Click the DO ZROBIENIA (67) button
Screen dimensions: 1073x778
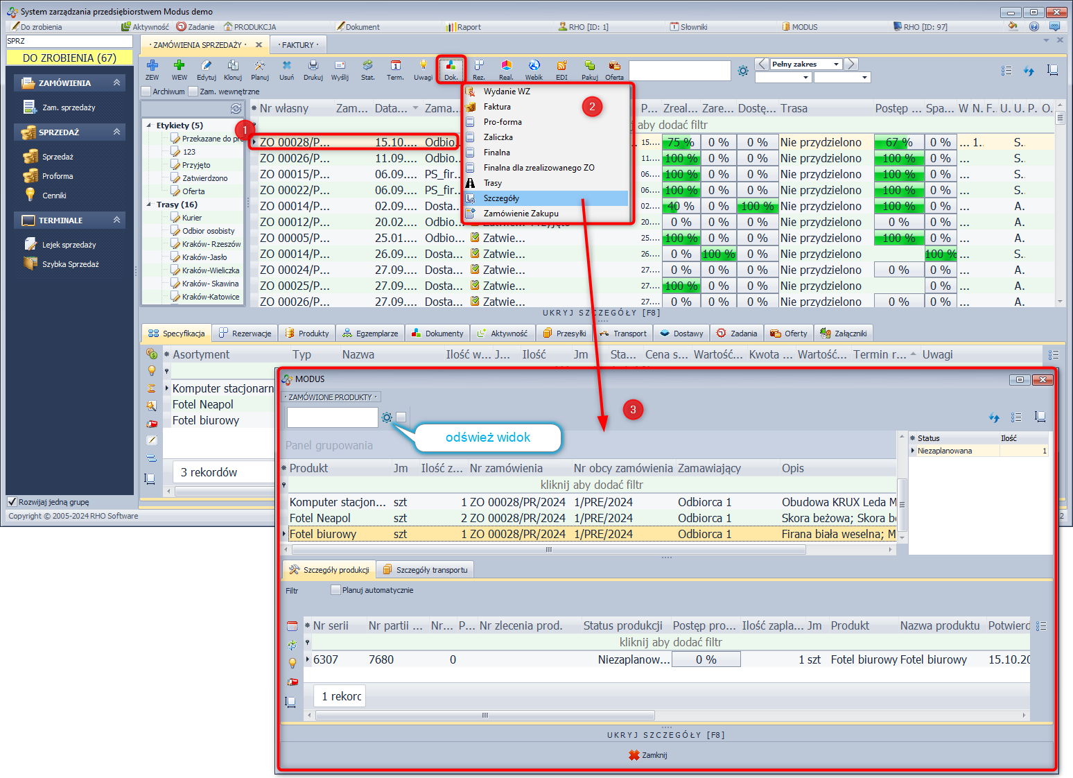click(x=69, y=58)
